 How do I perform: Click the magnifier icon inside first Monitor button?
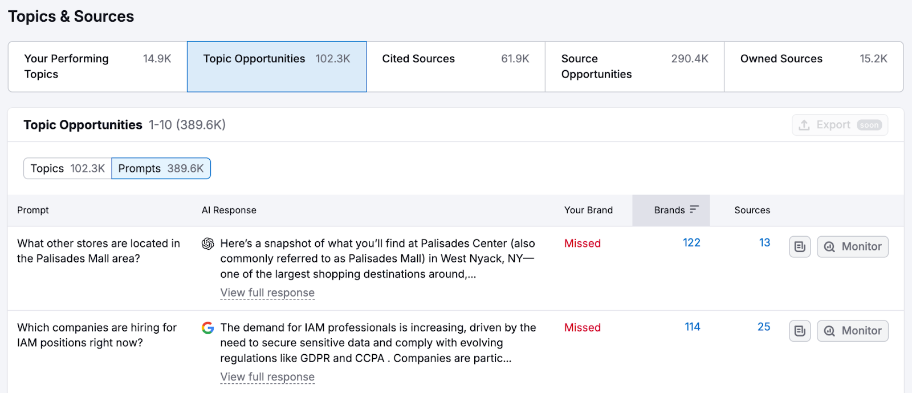click(829, 246)
